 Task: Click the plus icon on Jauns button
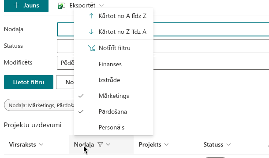[x=16, y=5]
